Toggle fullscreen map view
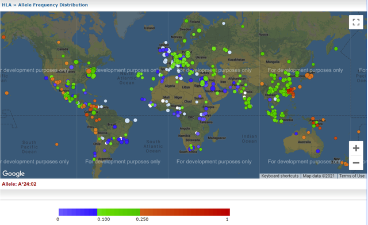The image size is (368, 225). pyautogui.click(x=356, y=22)
